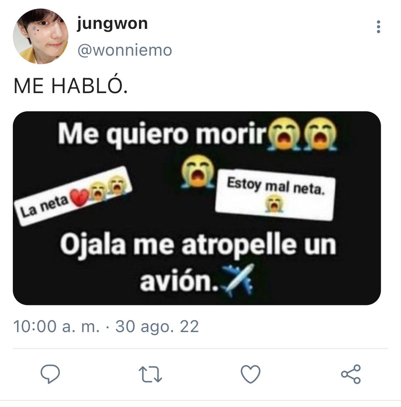Click 'Ojala me atropelle un' text line
401x407 pixels.
(199, 246)
